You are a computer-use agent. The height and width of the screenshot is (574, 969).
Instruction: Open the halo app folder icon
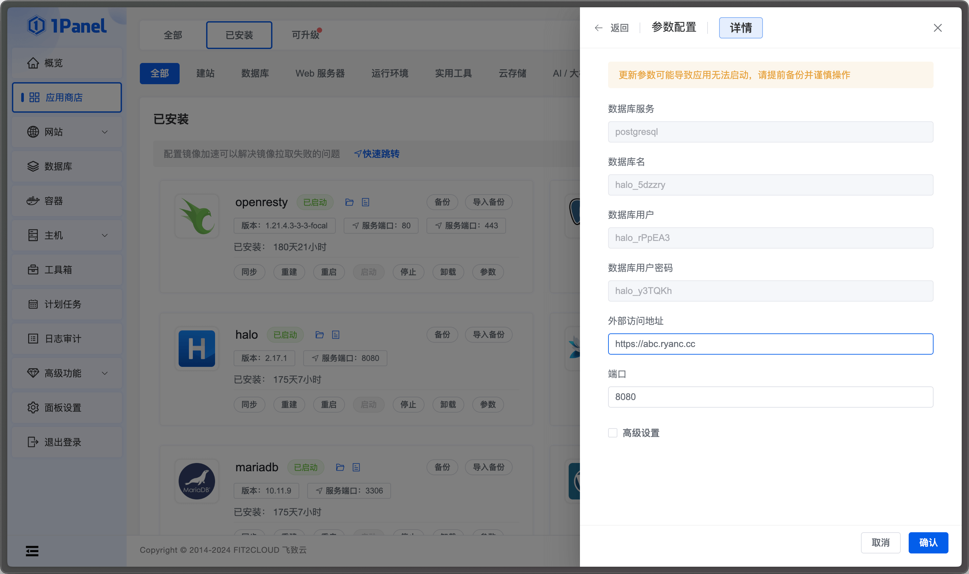click(319, 335)
